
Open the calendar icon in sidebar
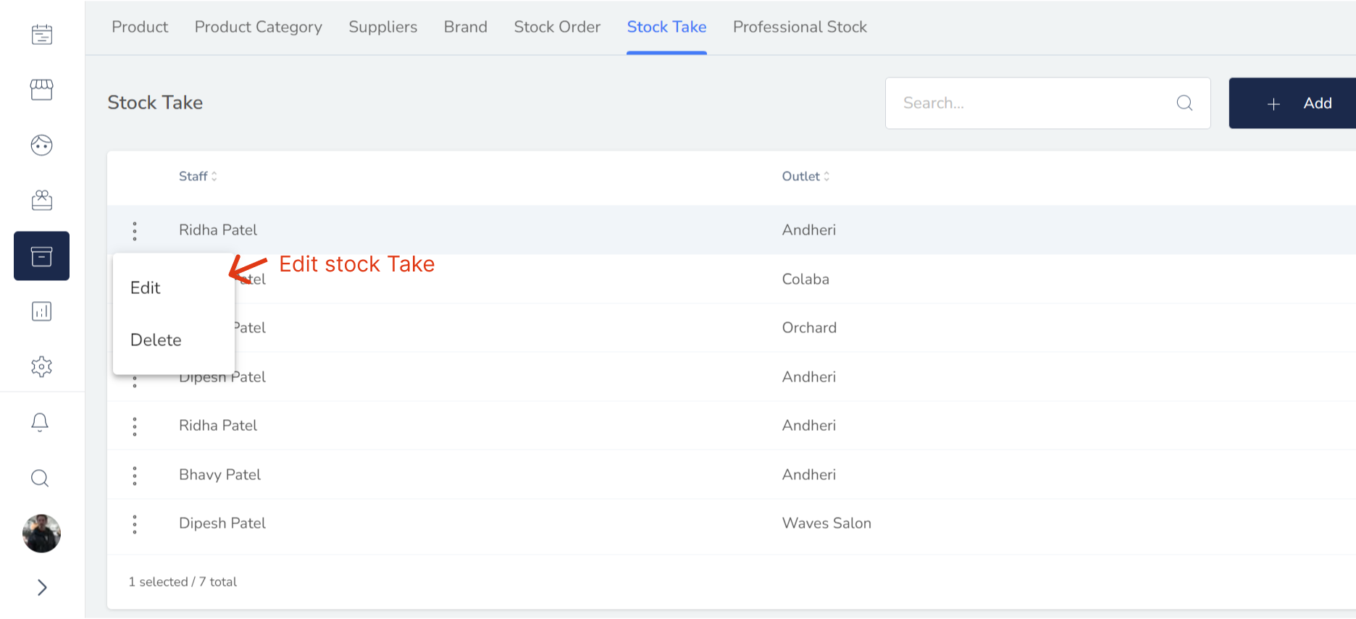point(41,34)
